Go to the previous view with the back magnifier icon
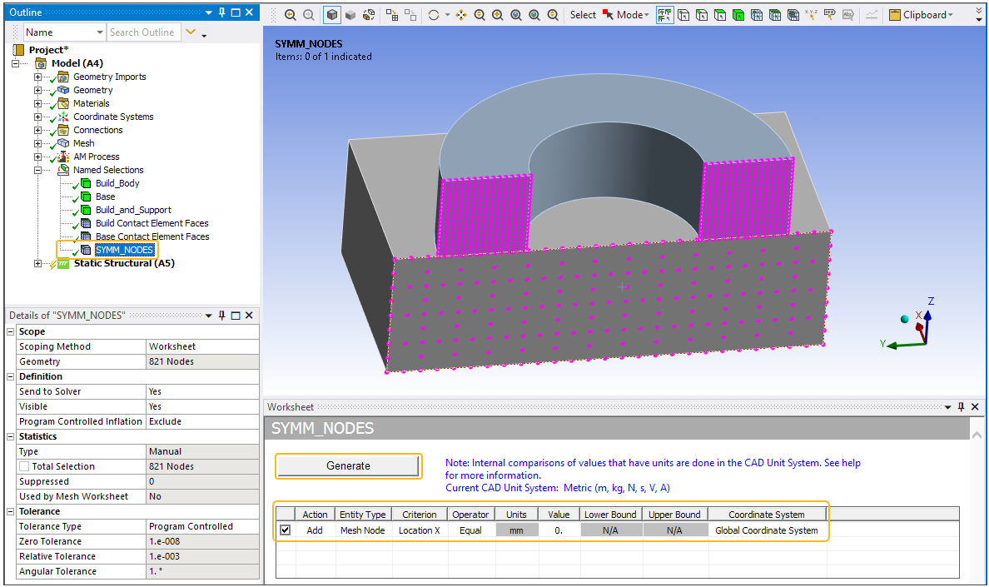This screenshot has width=989, height=587. click(x=291, y=14)
